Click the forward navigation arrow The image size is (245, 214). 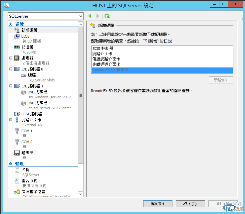(98, 16)
